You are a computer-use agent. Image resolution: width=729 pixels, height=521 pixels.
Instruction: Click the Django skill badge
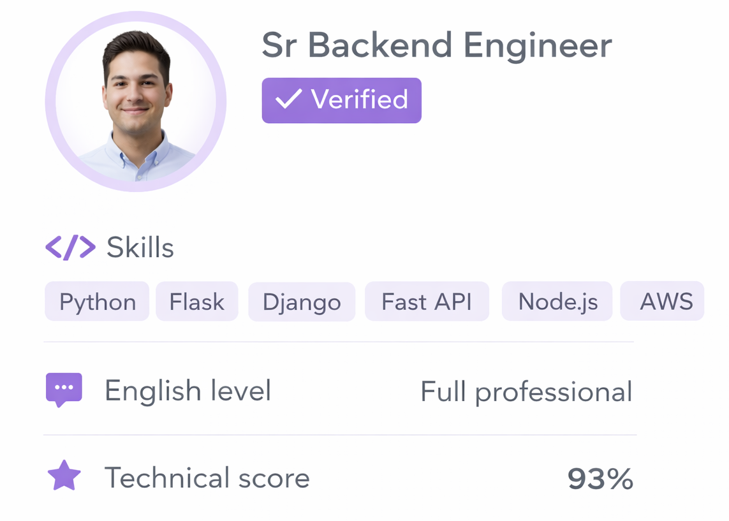point(301,302)
